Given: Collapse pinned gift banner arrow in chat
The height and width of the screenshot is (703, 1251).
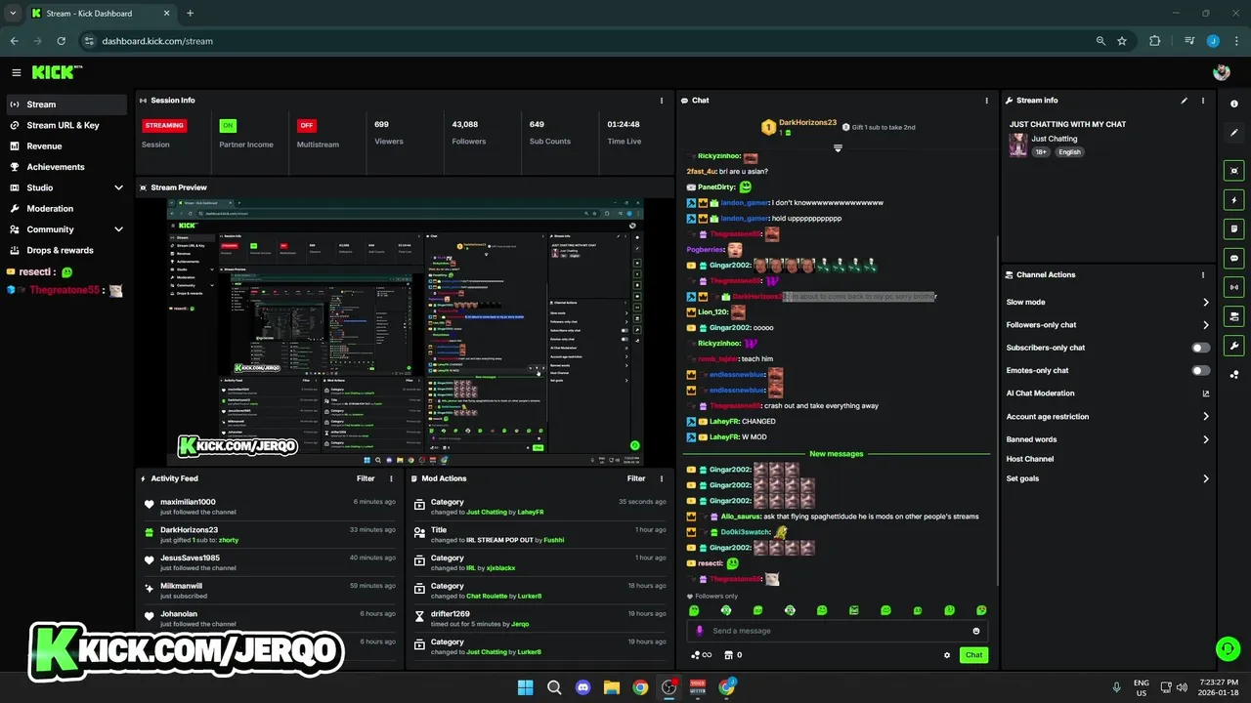Looking at the screenshot, I should pyautogui.click(x=838, y=148).
